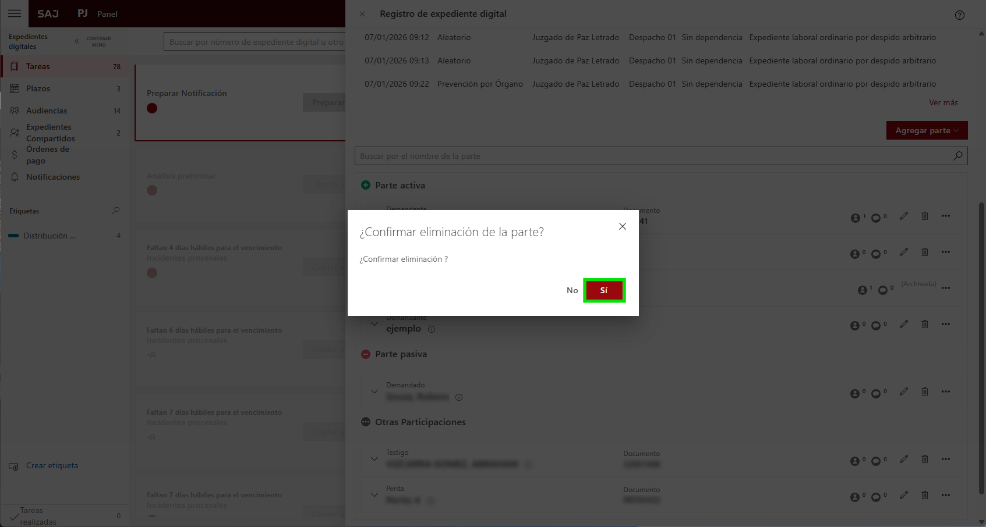Open the Agregar parte dropdown

coord(926,130)
